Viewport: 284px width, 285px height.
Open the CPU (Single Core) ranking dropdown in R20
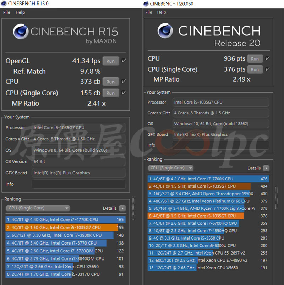[x=171, y=168]
